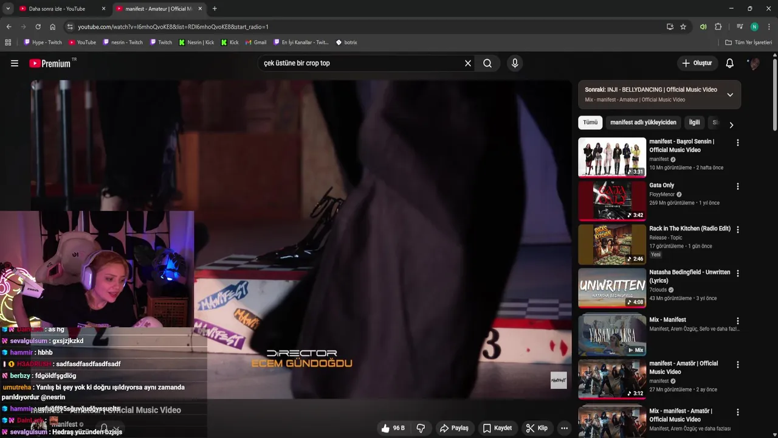Open 'Tüm Yer İşaretleri' bookmarks folder

(749, 43)
